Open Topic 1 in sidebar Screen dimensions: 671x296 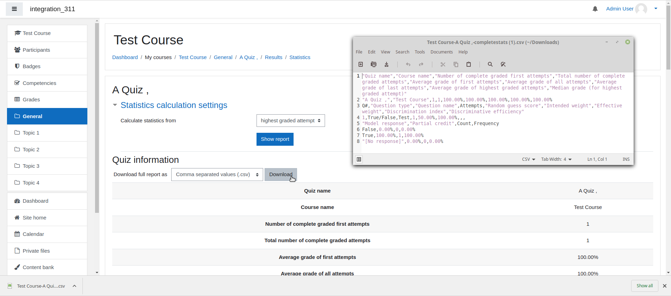click(x=47, y=133)
